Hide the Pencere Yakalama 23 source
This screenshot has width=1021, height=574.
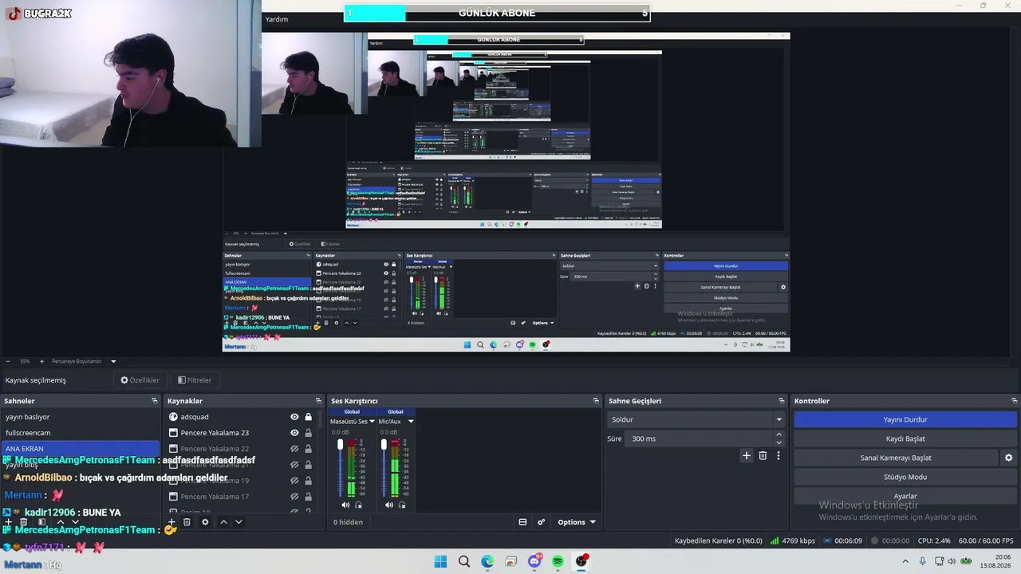(294, 433)
